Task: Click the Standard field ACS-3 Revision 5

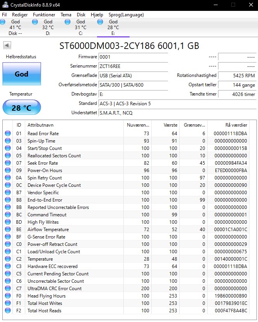Action: point(177,103)
